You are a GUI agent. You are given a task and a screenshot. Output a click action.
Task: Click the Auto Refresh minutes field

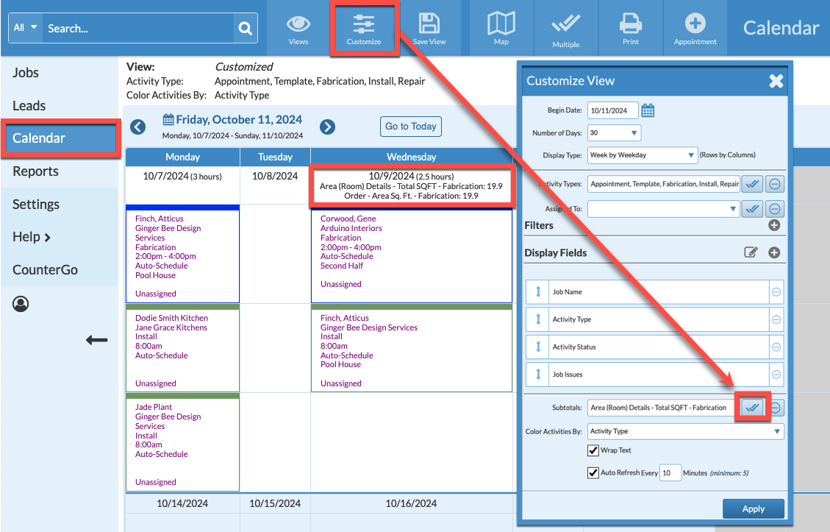click(670, 472)
